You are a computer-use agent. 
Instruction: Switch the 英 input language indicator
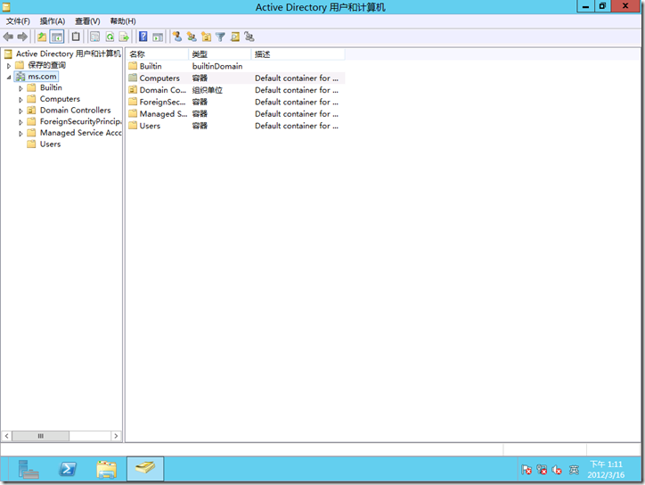pyautogui.click(x=574, y=469)
